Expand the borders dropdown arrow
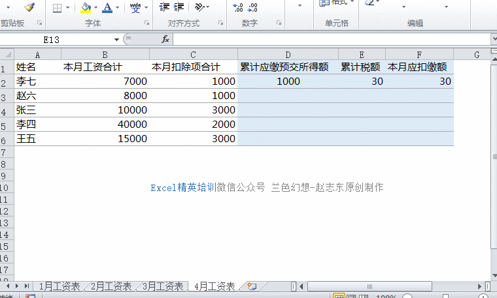The image size is (497, 298). [67, 8]
